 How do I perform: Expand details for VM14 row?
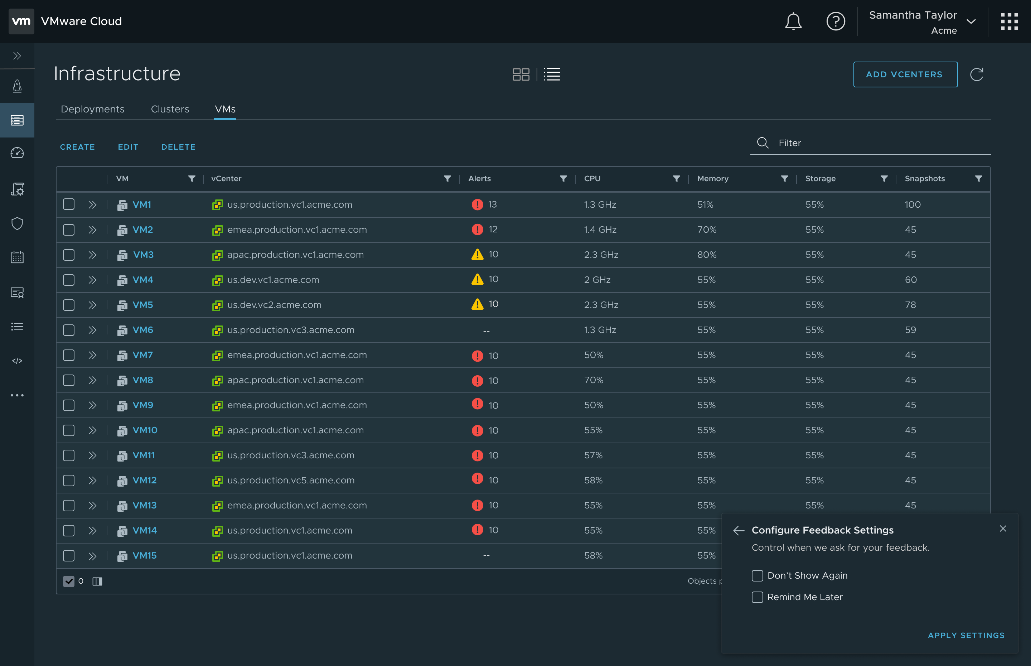(x=92, y=531)
